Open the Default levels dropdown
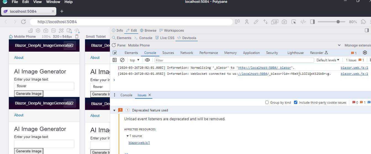Image resolution: width=371 pixels, height=154 pixels. pos(328,60)
